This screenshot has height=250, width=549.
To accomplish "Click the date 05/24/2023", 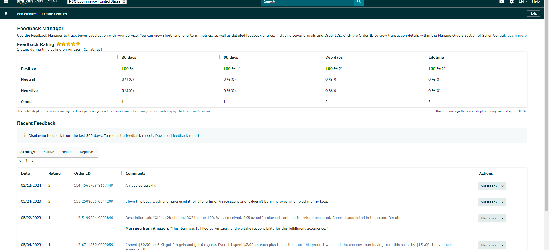I will coord(31,202).
